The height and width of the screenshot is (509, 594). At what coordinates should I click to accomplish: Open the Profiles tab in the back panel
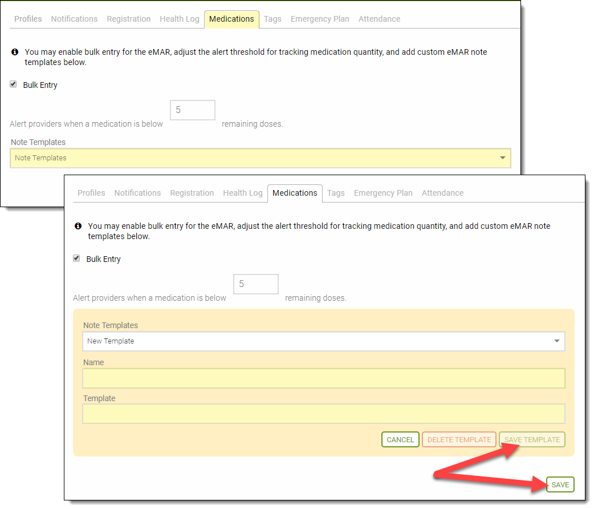[x=28, y=19]
